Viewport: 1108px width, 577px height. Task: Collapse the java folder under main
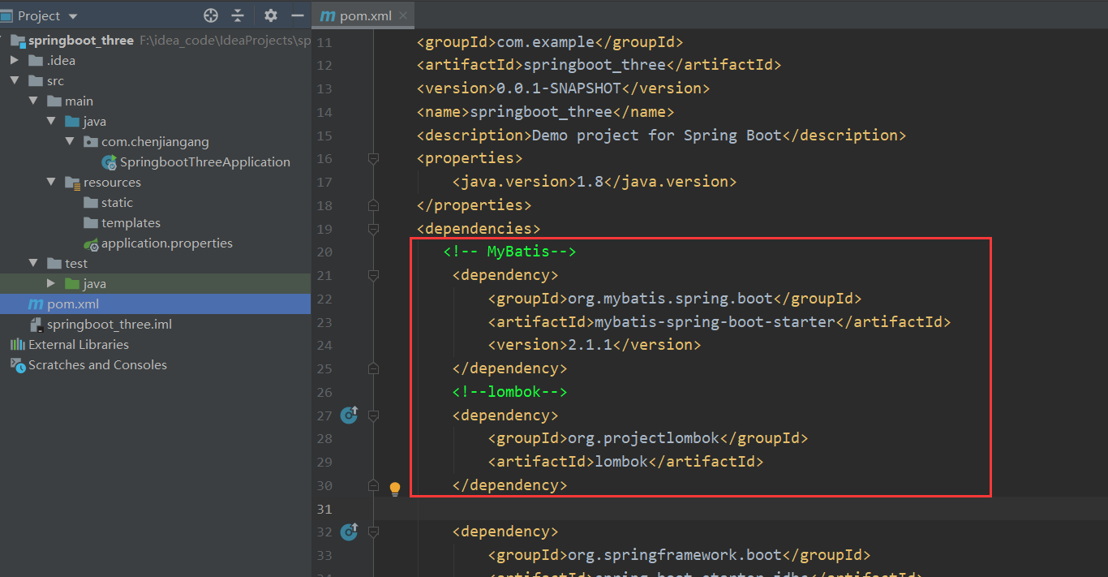click(51, 122)
